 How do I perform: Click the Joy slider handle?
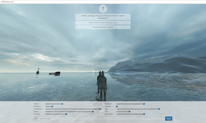click(x=159, y=109)
